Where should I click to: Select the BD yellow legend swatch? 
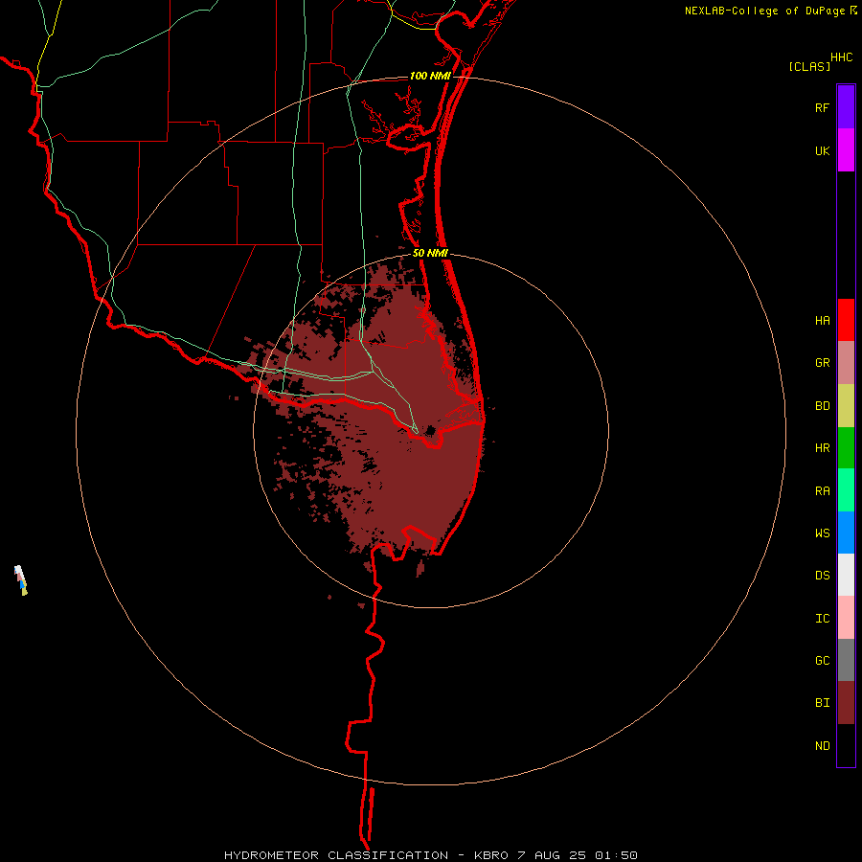[x=846, y=406]
